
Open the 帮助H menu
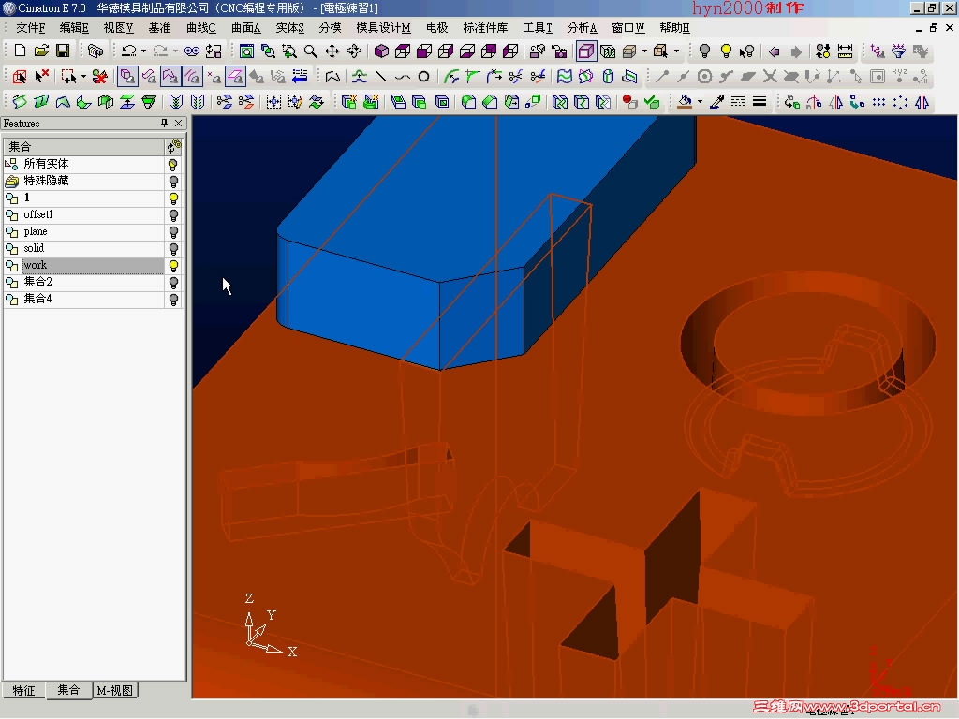click(674, 28)
